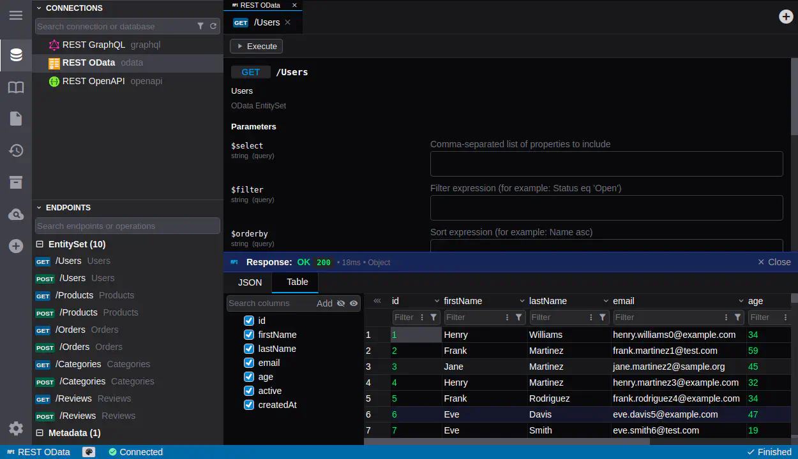Refresh the connections list

click(213, 26)
